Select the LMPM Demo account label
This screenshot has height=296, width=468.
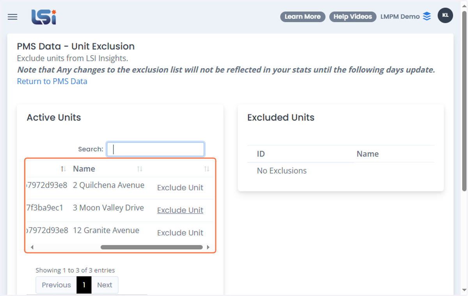click(x=400, y=17)
